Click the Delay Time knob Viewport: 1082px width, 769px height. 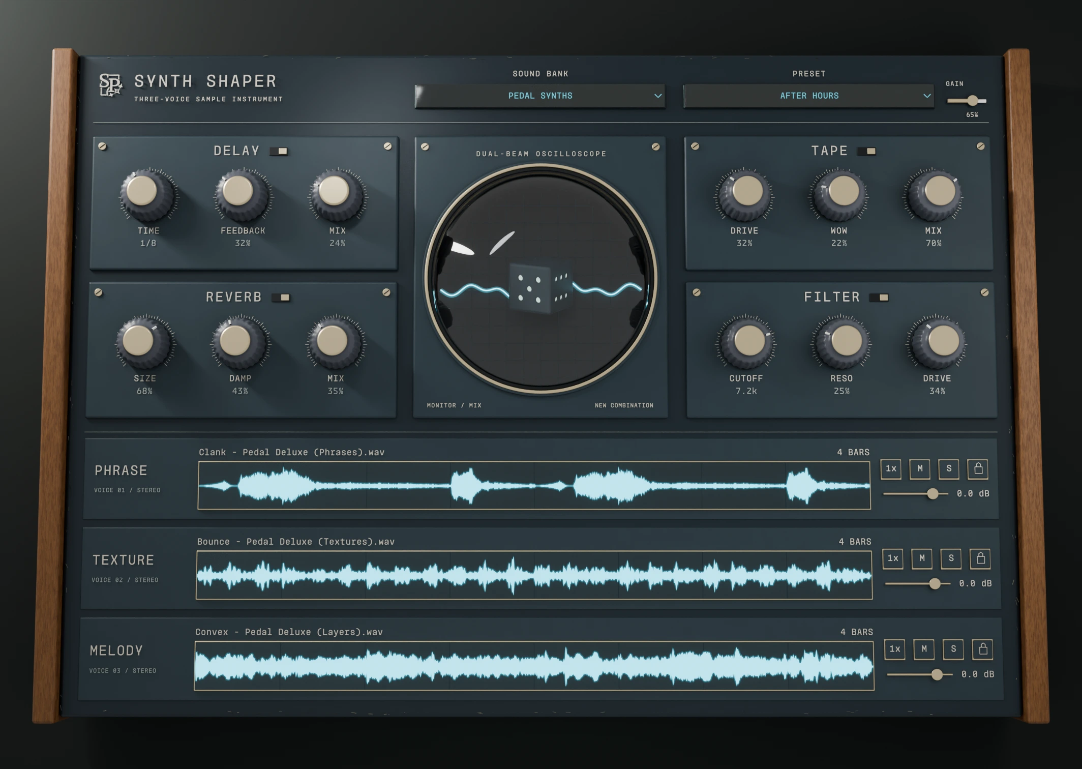point(147,195)
